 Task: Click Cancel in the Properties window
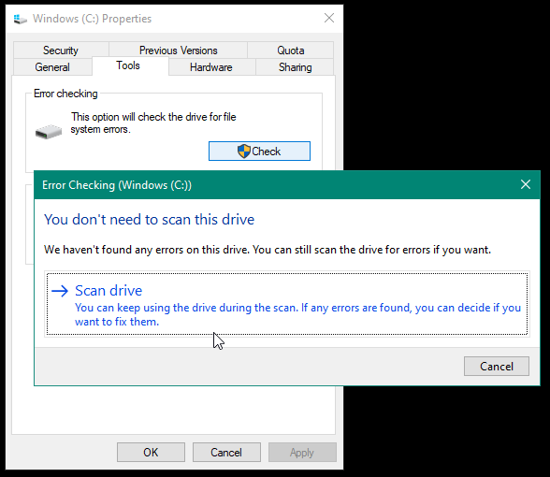pos(226,452)
